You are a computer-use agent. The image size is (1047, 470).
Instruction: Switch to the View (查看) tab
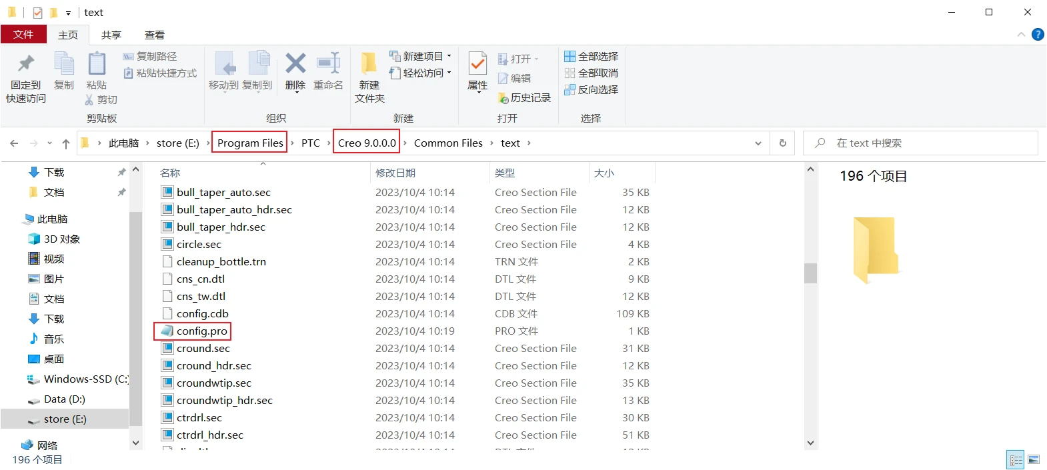pyautogui.click(x=155, y=35)
